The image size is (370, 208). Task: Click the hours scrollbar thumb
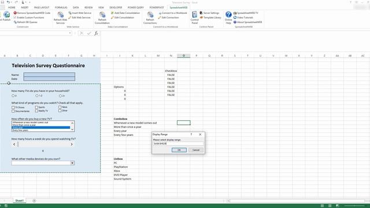click(x=18, y=144)
